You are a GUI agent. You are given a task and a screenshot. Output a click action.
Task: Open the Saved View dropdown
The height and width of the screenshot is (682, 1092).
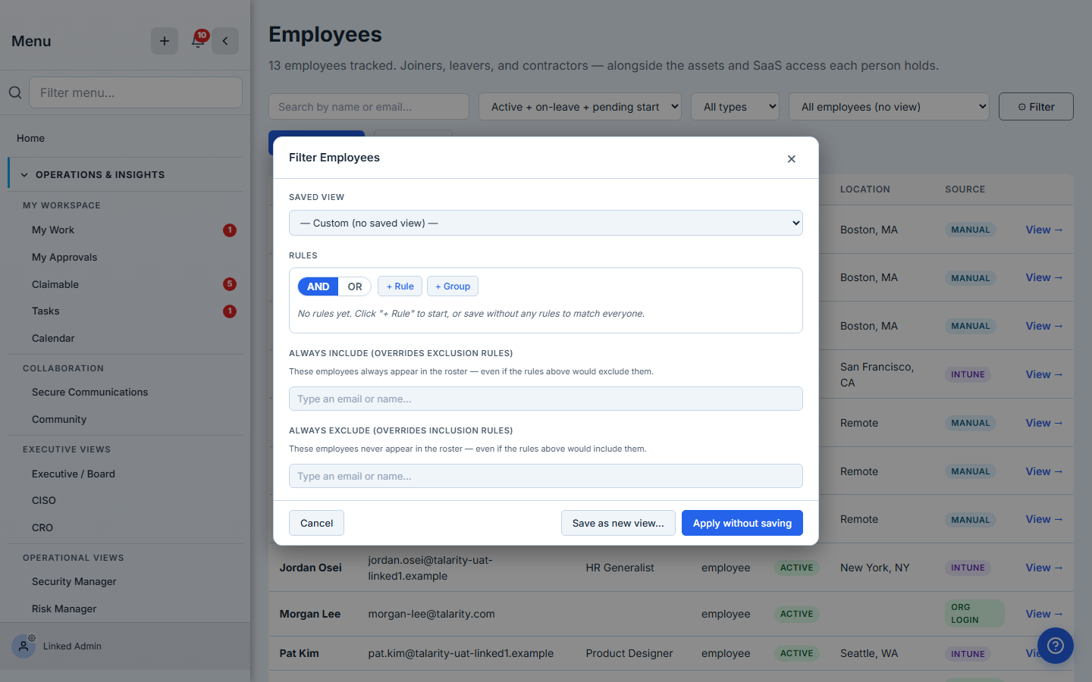(546, 223)
